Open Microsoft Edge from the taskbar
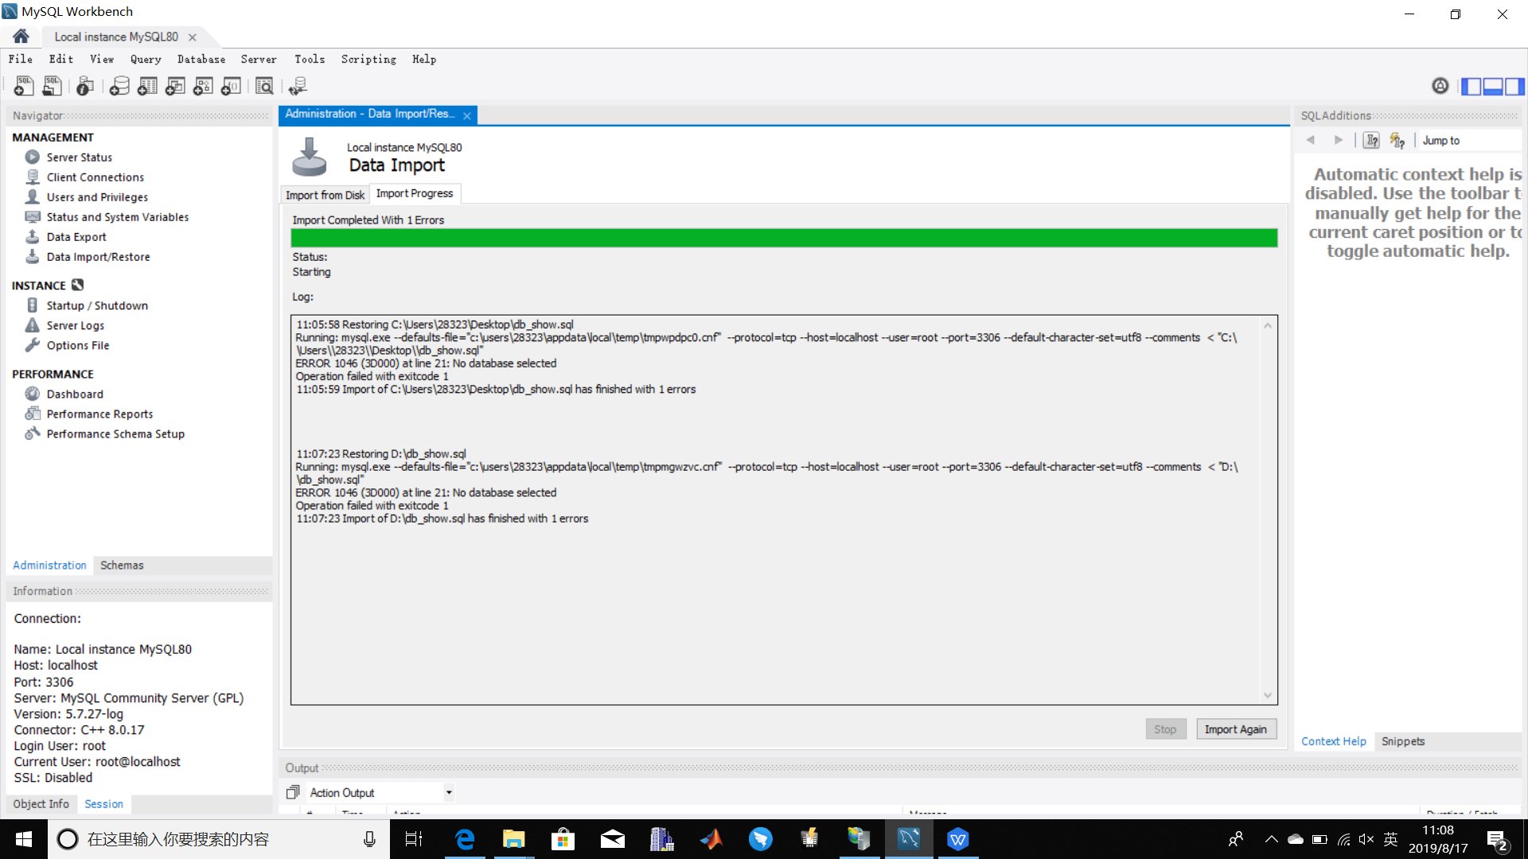 pos(465,839)
